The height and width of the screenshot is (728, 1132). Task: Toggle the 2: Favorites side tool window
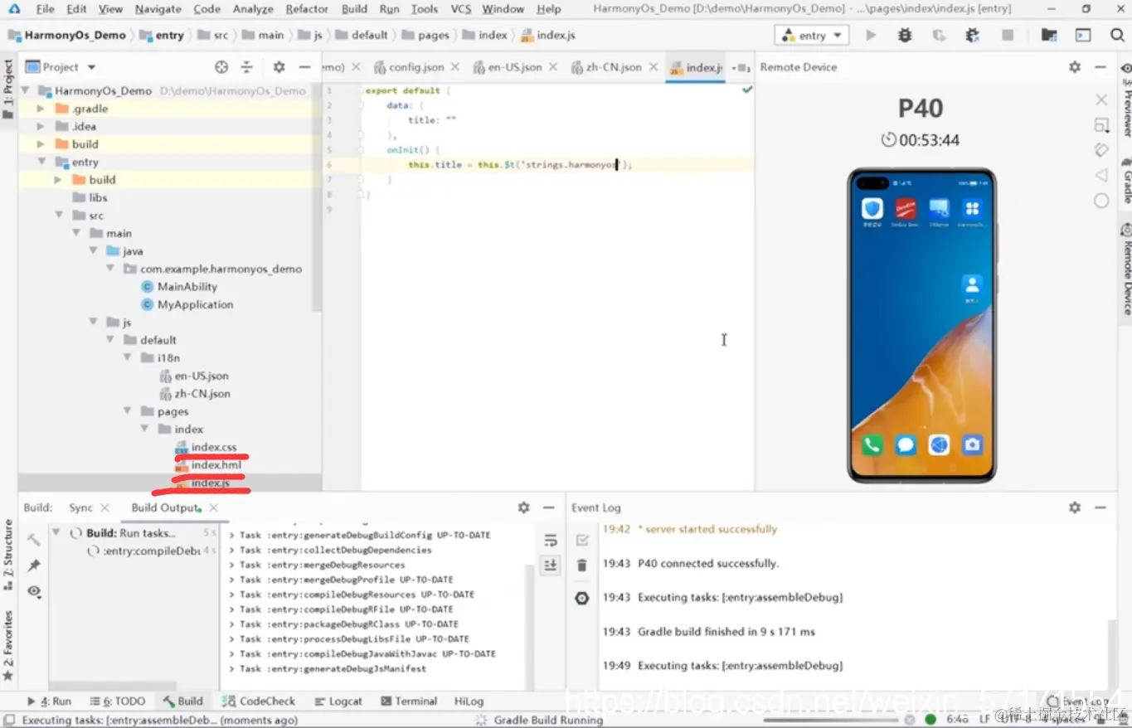[8, 645]
